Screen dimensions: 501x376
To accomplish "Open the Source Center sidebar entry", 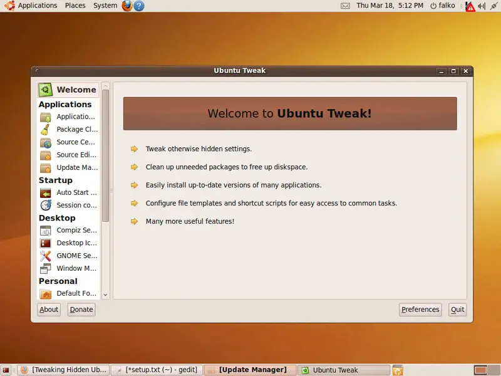I will pyautogui.click(x=68, y=142).
